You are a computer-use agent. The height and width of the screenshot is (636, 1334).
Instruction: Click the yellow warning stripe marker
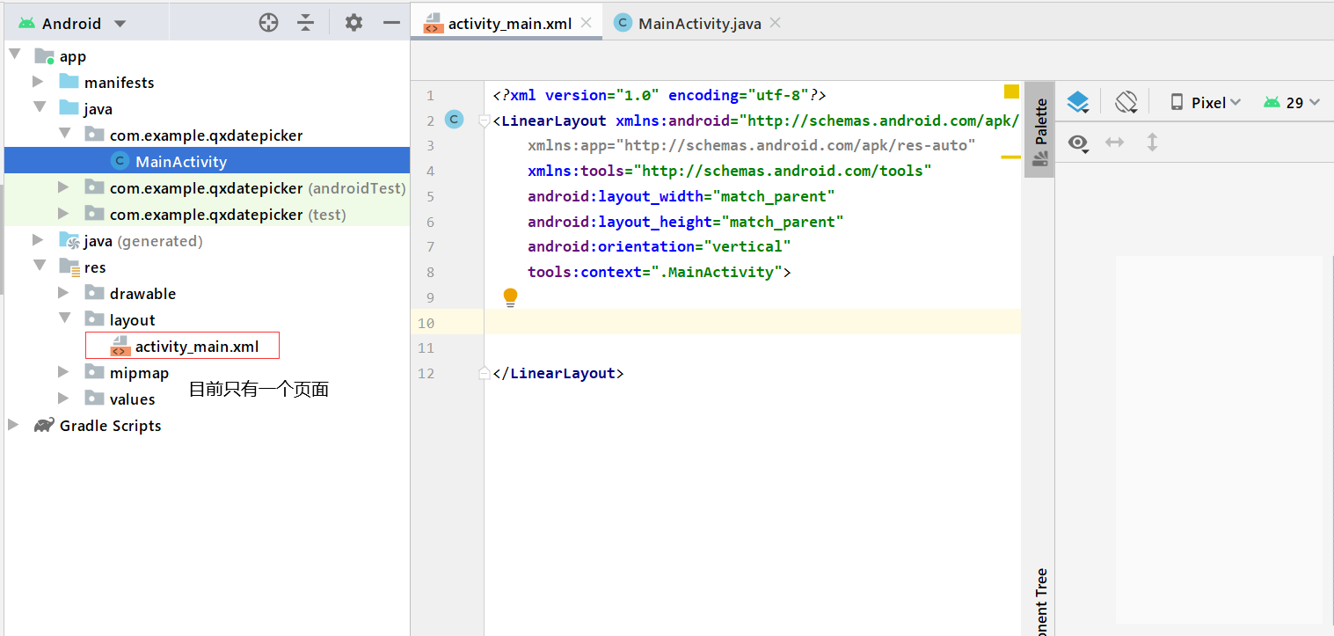click(1010, 157)
